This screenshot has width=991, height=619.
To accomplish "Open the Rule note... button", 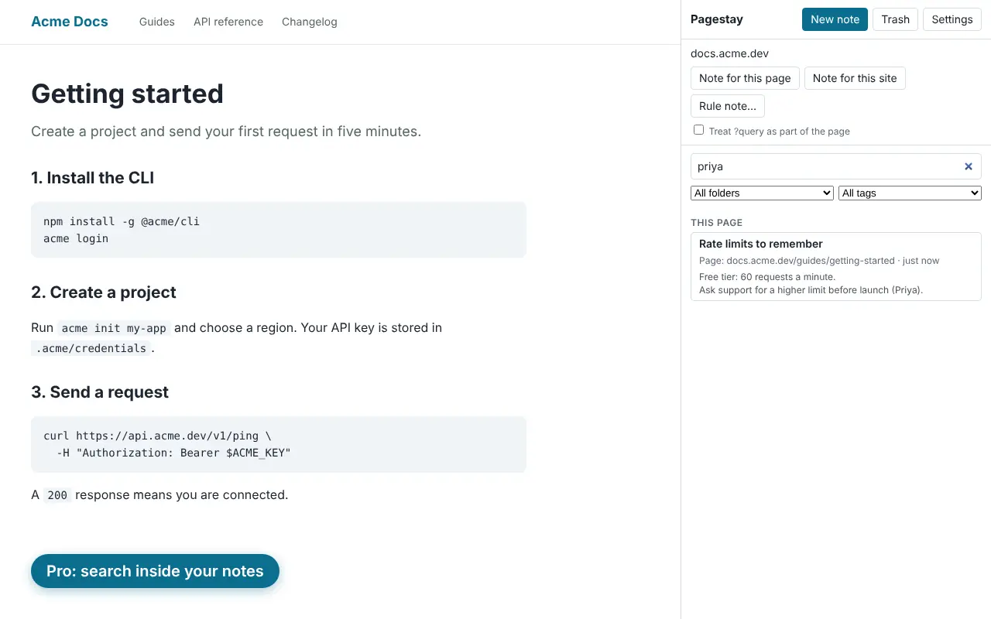I will coord(728,106).
